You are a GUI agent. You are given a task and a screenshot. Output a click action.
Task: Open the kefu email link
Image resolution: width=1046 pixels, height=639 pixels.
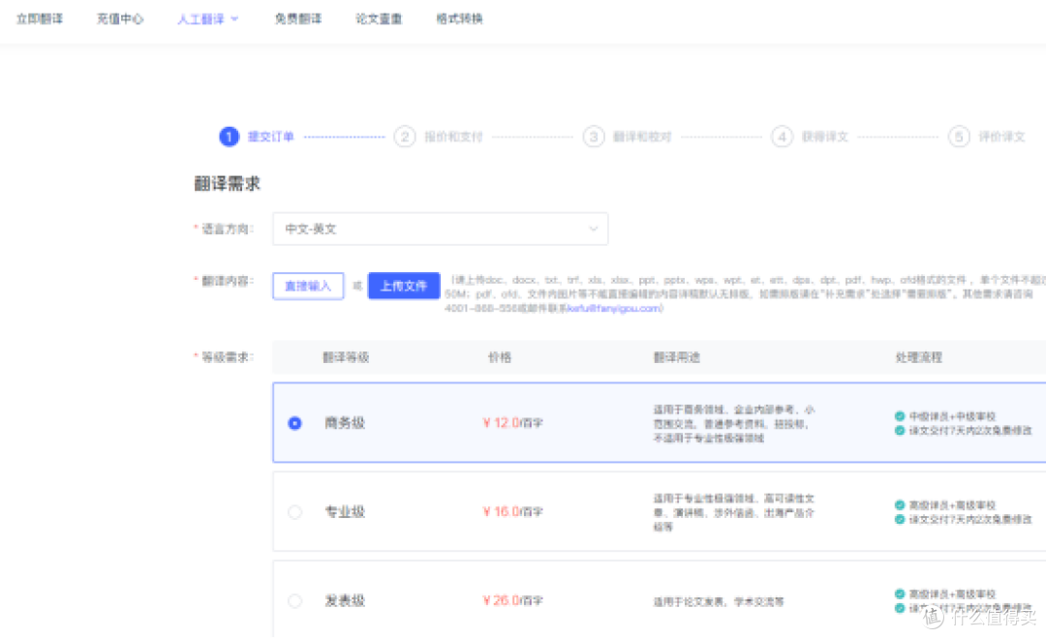pyautogui.click(x=614, y=308)
